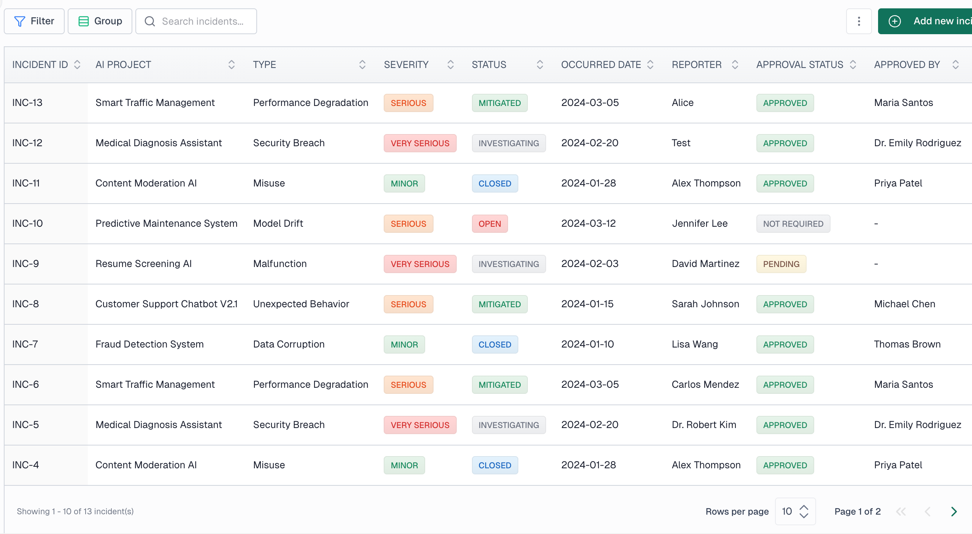Image resolution: width=972 pixels, height=534 pixels.
Task: Click the funnel icon on the Filter button
Action: coord(20,21)
